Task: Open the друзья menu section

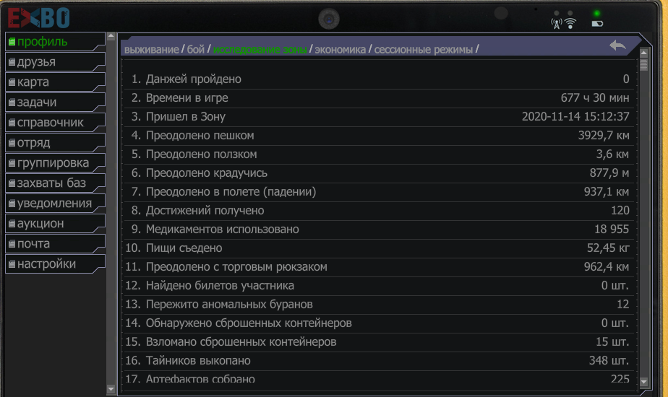Action: 55,61
